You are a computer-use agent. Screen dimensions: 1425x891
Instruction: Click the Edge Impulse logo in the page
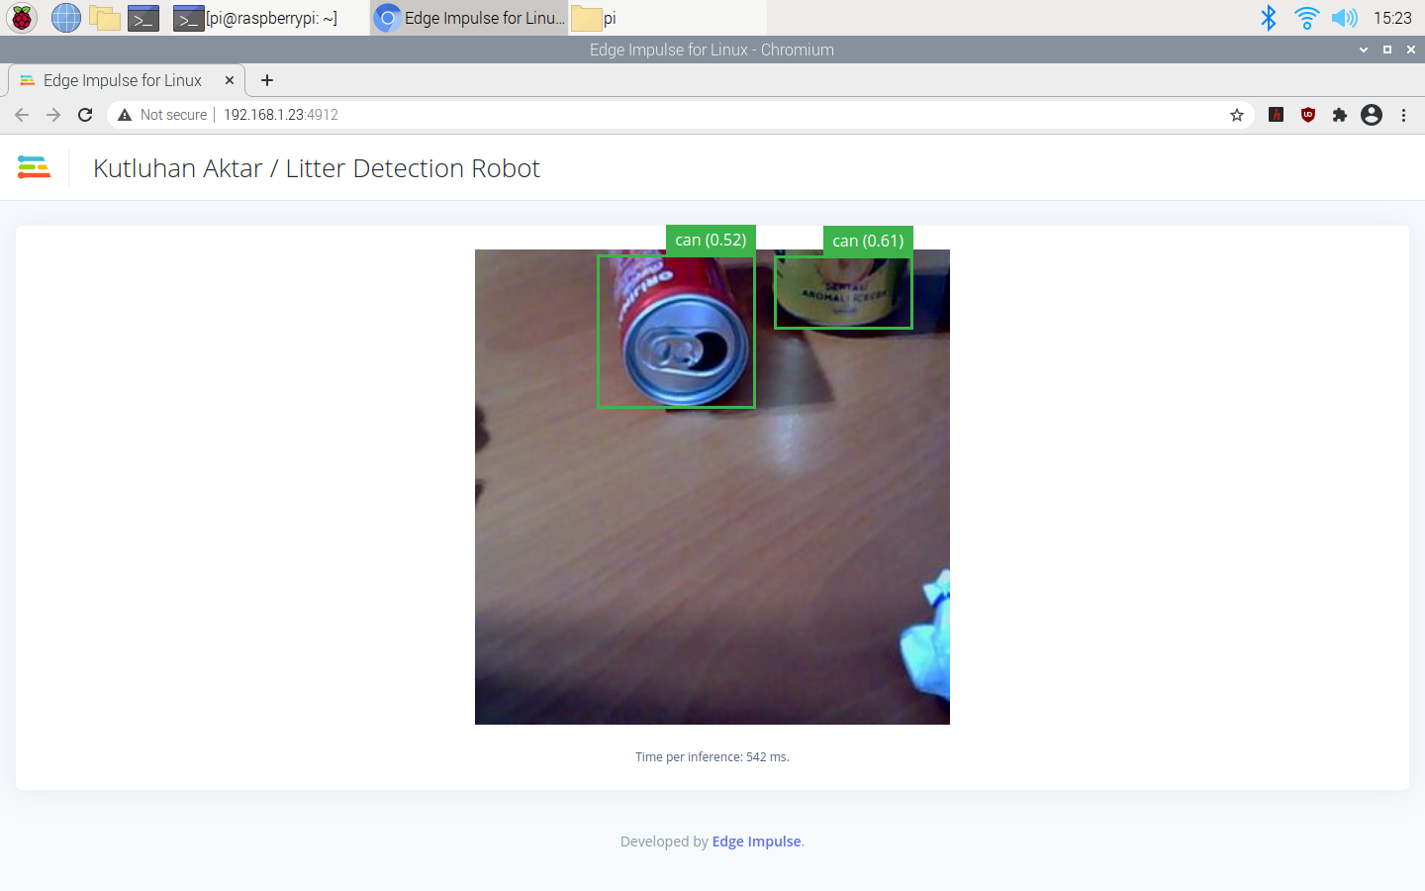34,166
